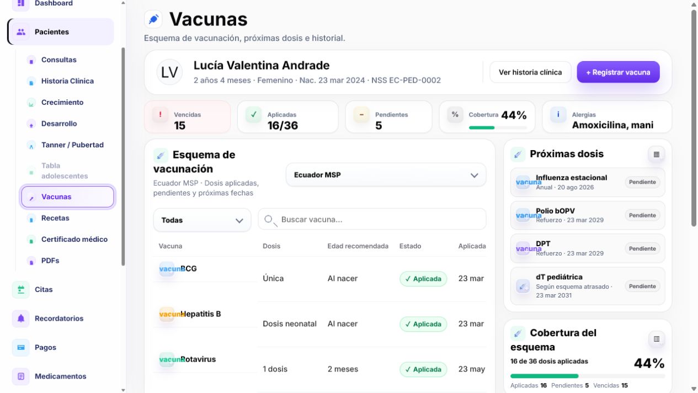The image size is (698, 393).
Task: Click Alergias Amoxicilina, mani text
Action: [612, 125]
